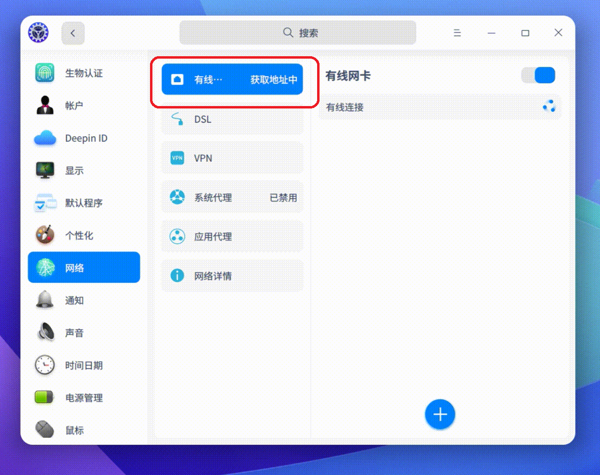600x475 pixels.
Task: Go back with the arrow button
Action: coord(73,33)
